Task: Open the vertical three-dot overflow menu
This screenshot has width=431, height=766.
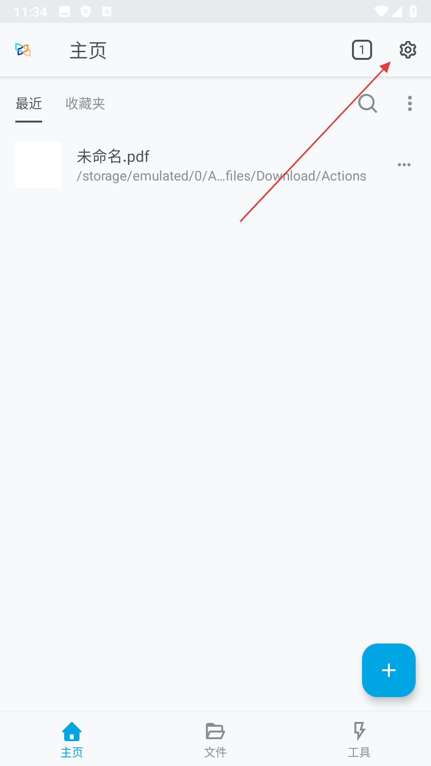Action: 410,103
